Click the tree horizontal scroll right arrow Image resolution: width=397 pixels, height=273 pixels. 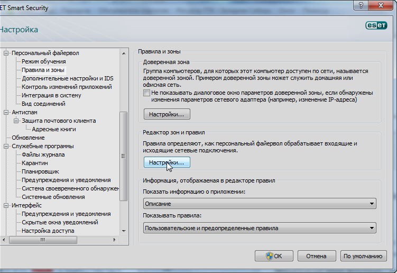[x=114, y=240]
